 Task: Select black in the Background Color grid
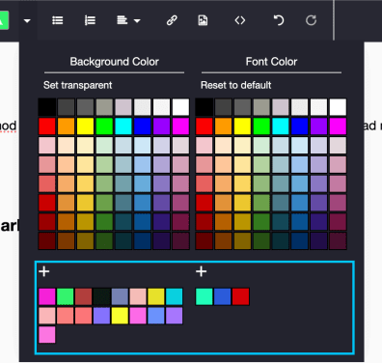click(47, 107)
